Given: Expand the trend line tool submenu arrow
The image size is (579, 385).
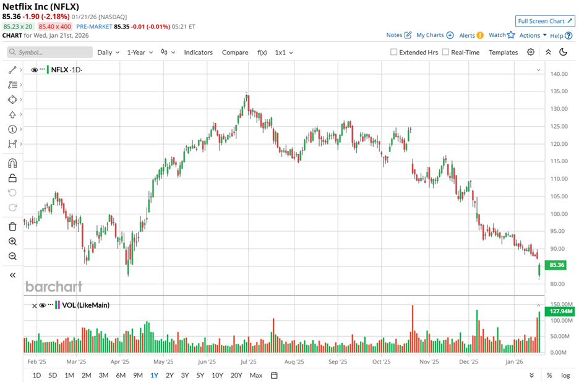Looking at the screenshot, I should [x=21, y=70].
